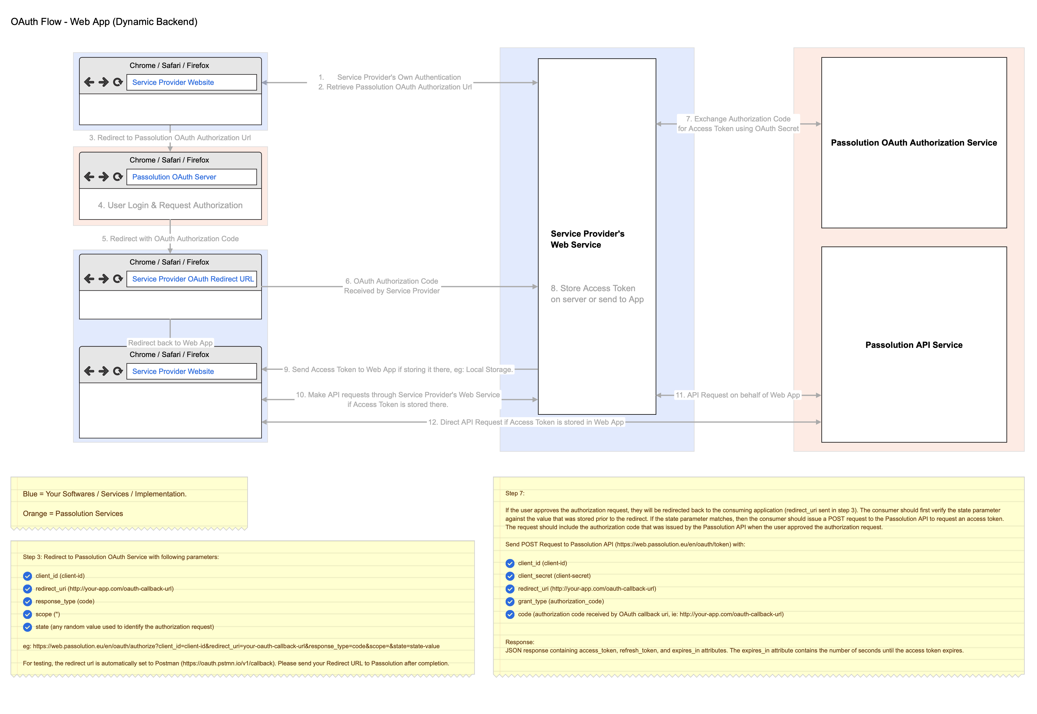Click checkmark beside 'scope (")'

point(27,614)
